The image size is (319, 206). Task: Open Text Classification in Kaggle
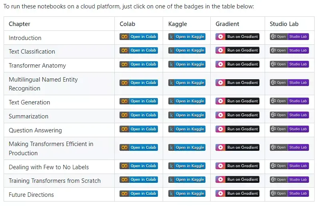pos(187,50)
